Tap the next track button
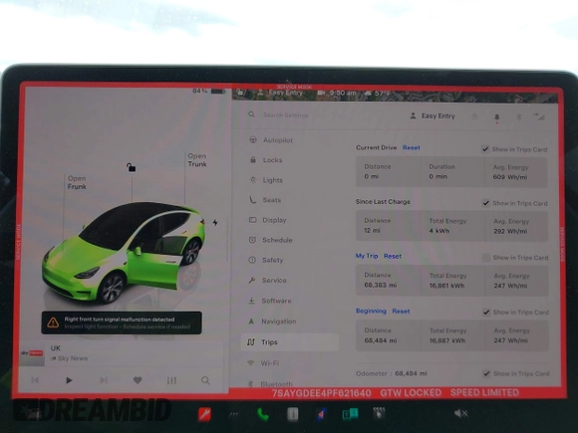Screen dimensions: 578x433 [x=104, y=380]
